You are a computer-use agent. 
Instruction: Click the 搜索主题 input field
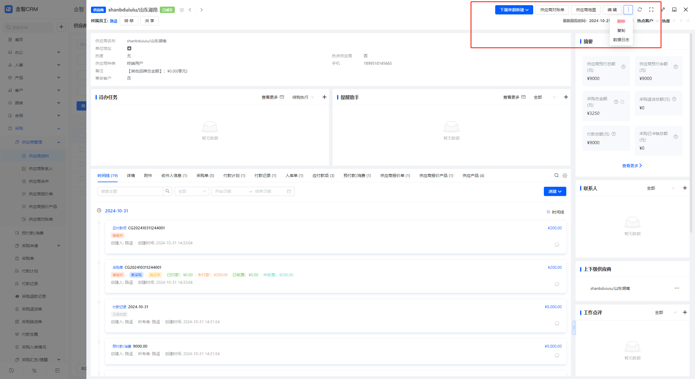tap(130, 191)
